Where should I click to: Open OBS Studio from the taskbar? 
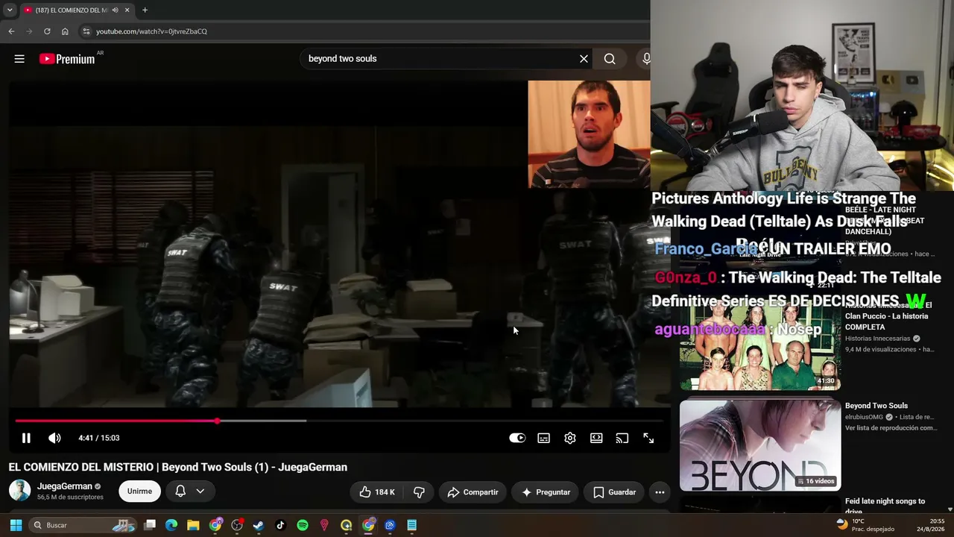237,525
